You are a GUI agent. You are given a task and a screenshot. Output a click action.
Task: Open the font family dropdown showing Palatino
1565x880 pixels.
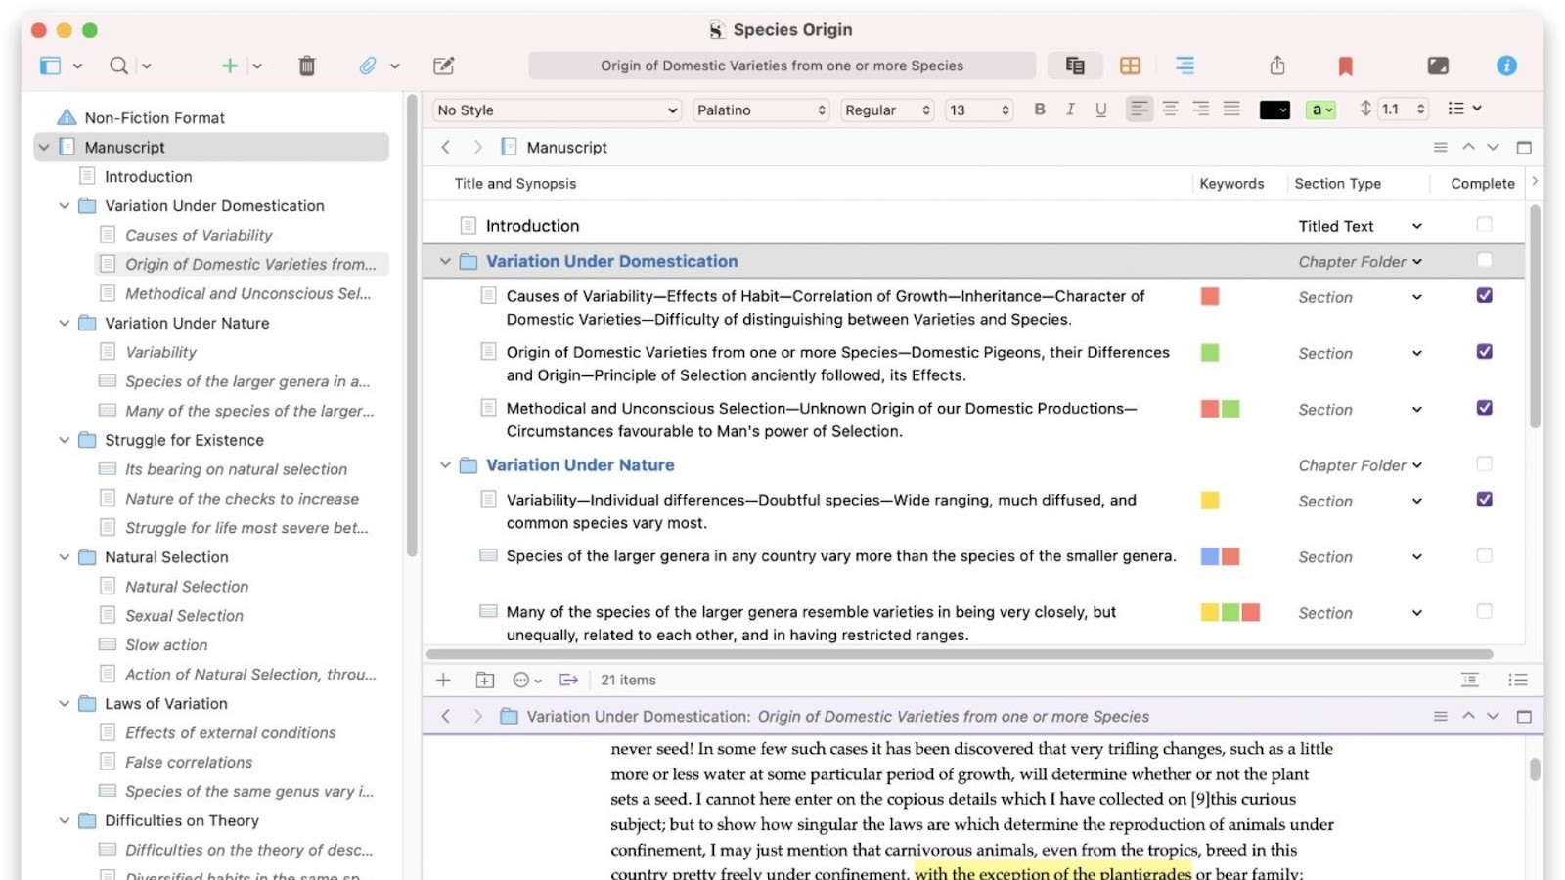click(x=761, y=110)
